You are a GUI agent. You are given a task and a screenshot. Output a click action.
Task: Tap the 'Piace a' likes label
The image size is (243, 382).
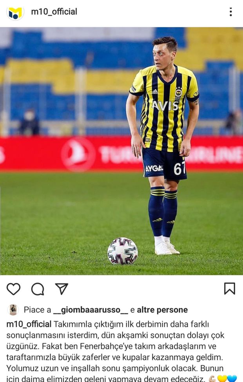(x=37, y=310)
